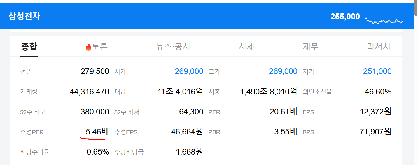The image size is (418, 165).
Task: Click the 배당수익률 label
Action: pyautogui.click(x=35, y=152)
